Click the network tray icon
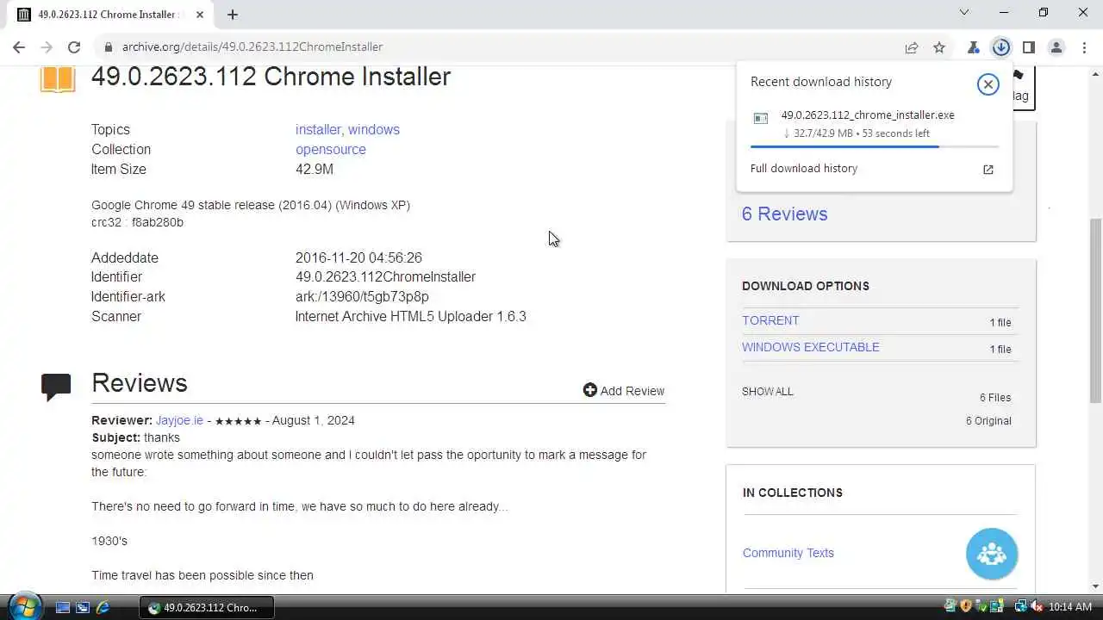This screenshot has height=620, width=1103. click(1020, 607)
